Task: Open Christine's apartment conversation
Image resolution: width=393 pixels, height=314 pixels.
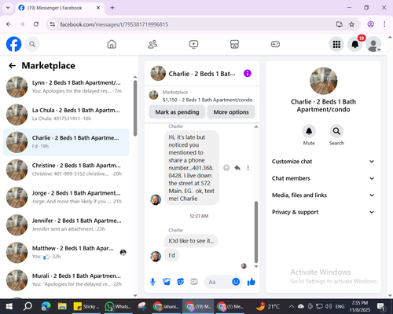Action: tap(66, 170)
